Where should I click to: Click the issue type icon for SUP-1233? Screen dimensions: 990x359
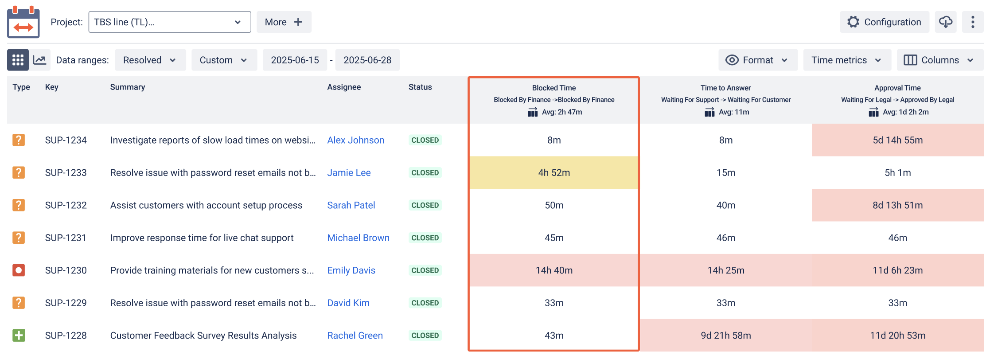pos(19,172)
